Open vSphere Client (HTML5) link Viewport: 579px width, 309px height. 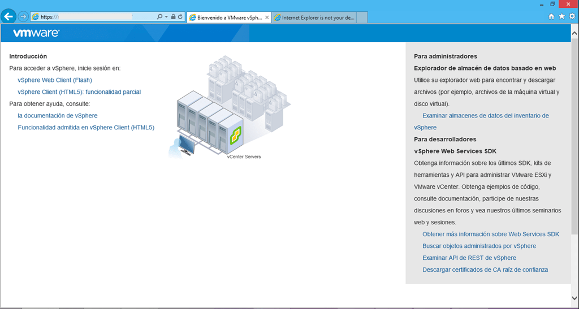pyautogui.click(x=79, y=92)
